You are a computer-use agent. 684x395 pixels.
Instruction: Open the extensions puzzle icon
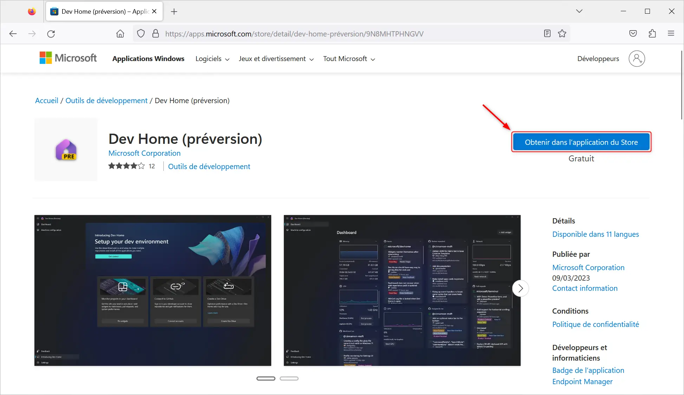[x=652, y=34]
